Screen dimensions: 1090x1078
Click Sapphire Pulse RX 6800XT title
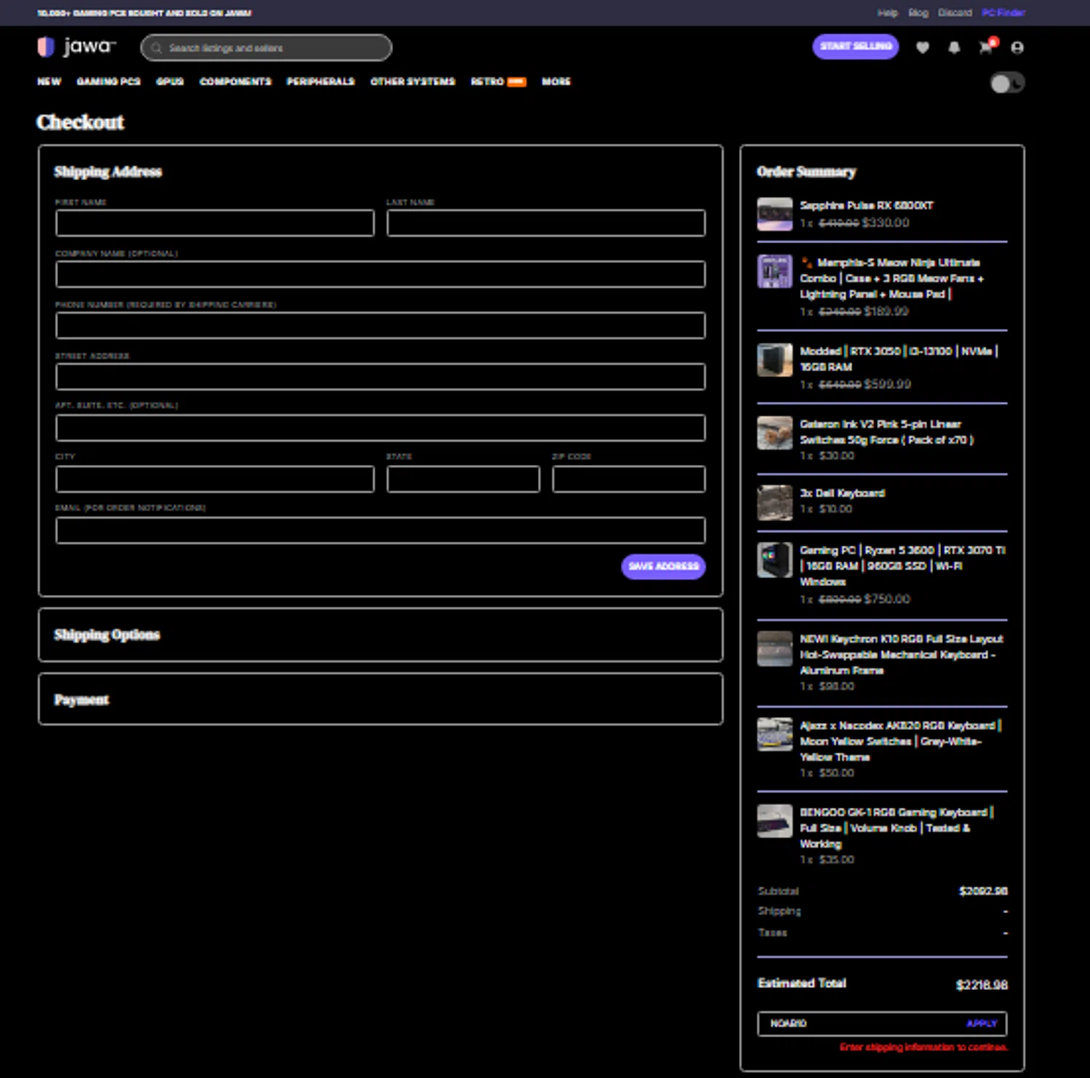[866, 206]
